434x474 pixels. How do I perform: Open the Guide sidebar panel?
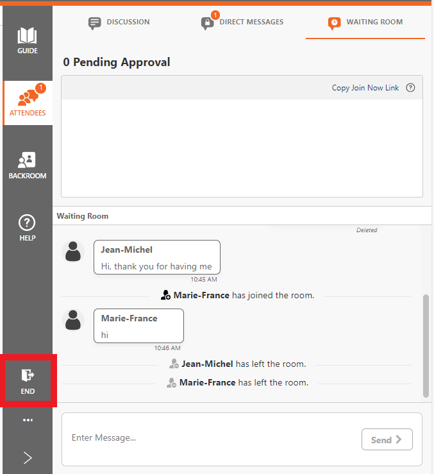pyautogui.click(x=28, y=41)
